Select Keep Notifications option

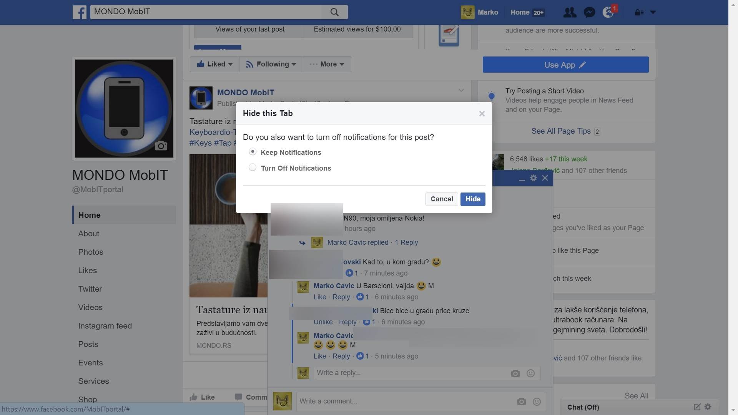[x=253, y=152]
